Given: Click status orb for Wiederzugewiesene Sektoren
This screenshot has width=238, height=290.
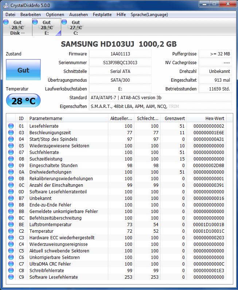Looking at the screenshot, I should (x=11, y=146).
